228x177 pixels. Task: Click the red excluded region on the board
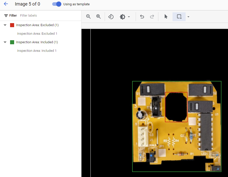(x=176, y=107)
